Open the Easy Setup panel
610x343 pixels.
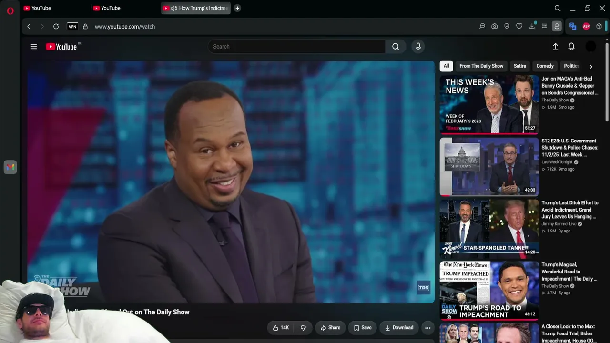click(544, 27)
